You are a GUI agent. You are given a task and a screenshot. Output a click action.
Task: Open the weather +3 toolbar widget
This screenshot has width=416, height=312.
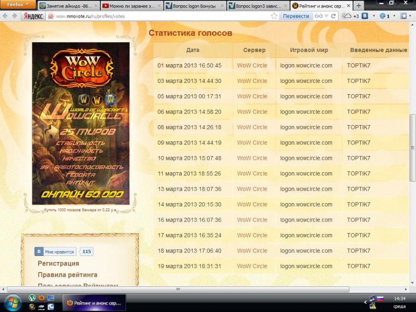(350, 16)
